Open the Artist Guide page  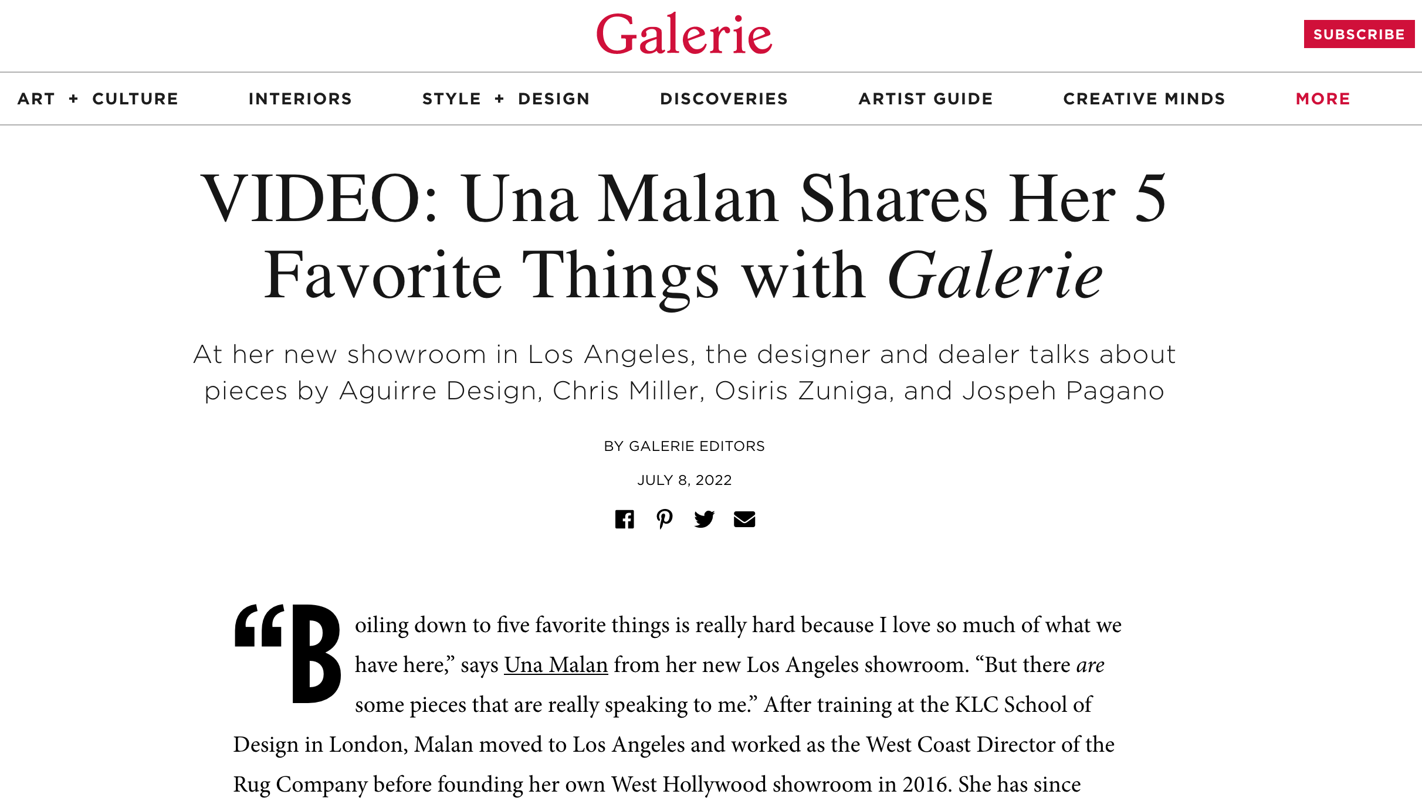pyautogui.click(x=926, y=99)
